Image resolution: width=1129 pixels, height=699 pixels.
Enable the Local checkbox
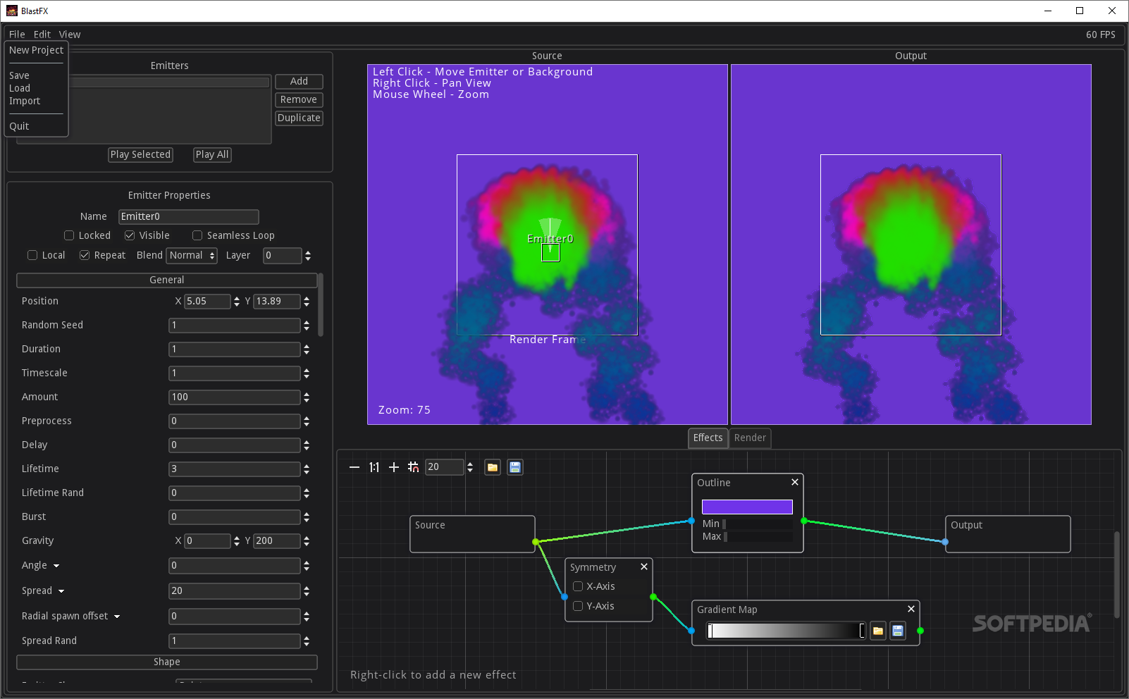(32, 255)
